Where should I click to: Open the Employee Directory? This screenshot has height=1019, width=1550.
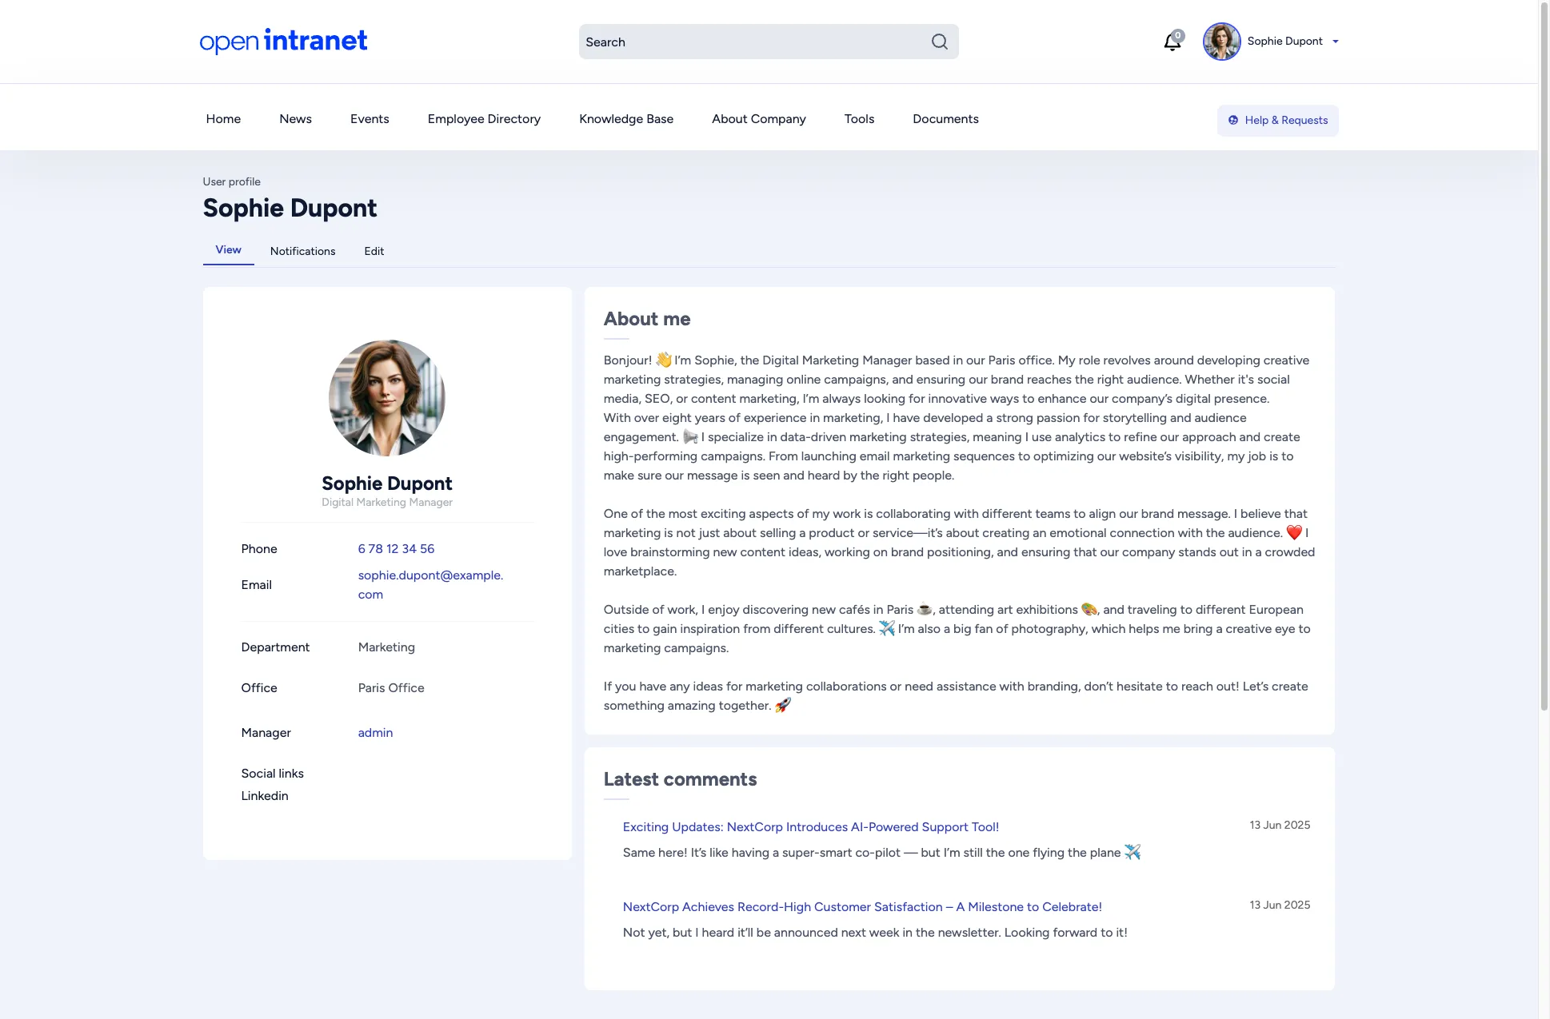pyautogui.click(x=484, y=118)
